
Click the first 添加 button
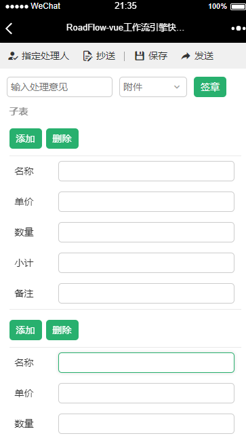click(26, 139)
